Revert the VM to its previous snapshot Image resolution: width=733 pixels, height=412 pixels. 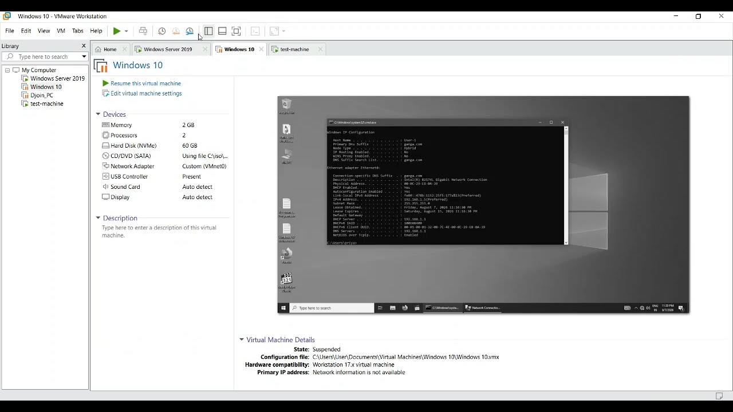[176, 31]
